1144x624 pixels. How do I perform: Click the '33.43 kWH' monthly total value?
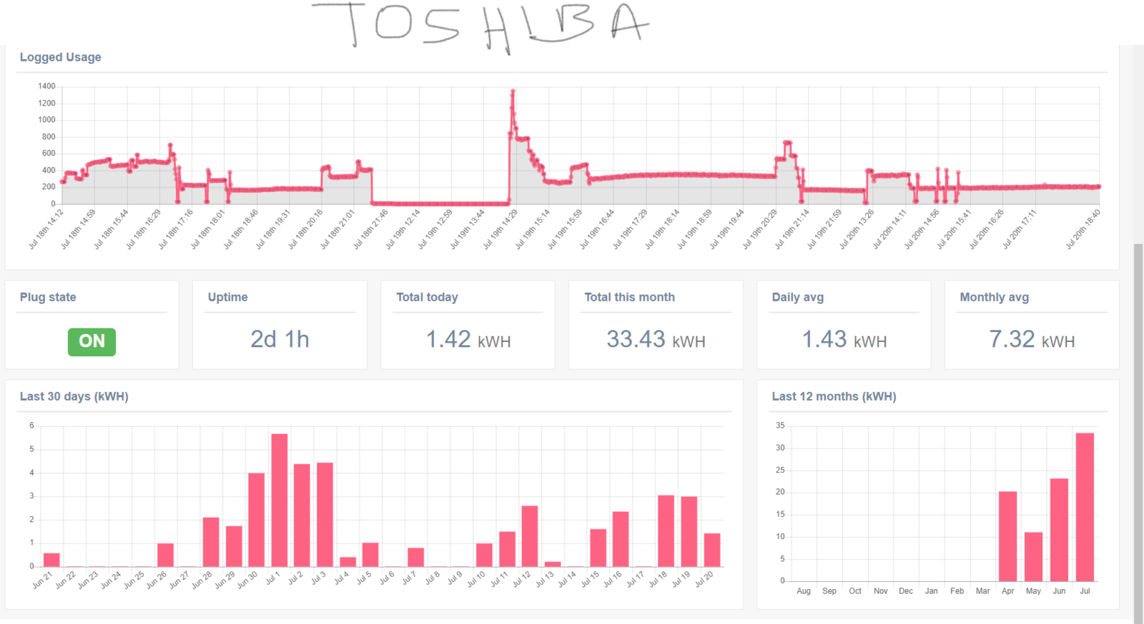click(656, 339)
